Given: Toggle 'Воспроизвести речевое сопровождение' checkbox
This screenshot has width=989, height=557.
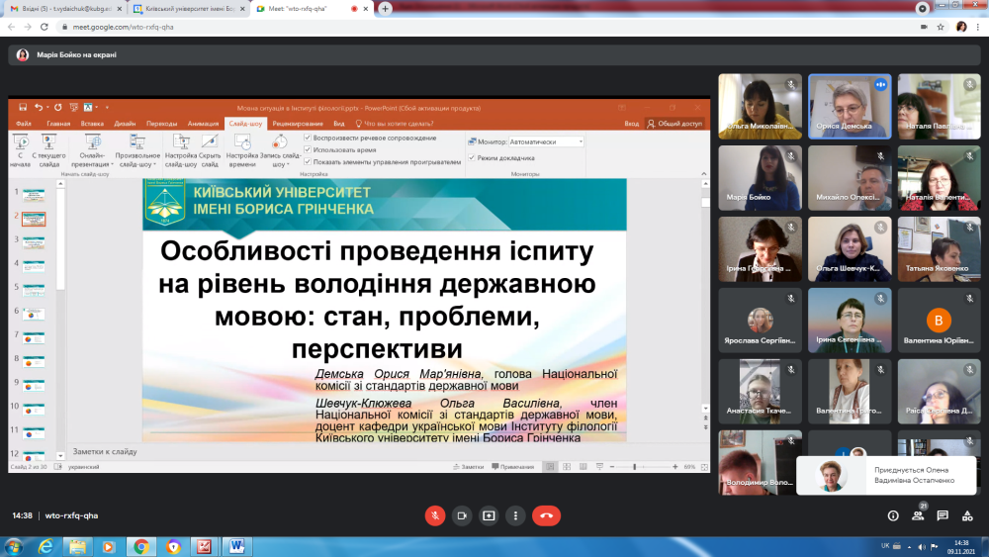Looking at the screenshot, I should click(x=308, y=138).
